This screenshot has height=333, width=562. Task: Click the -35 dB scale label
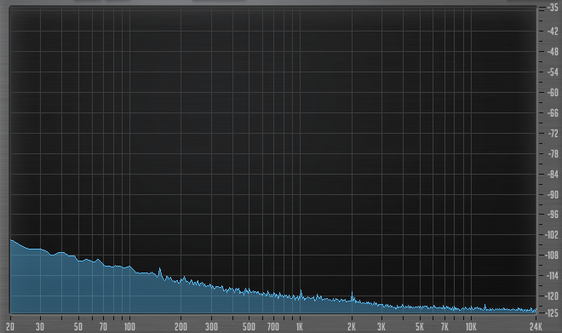(x=553, y=8)
